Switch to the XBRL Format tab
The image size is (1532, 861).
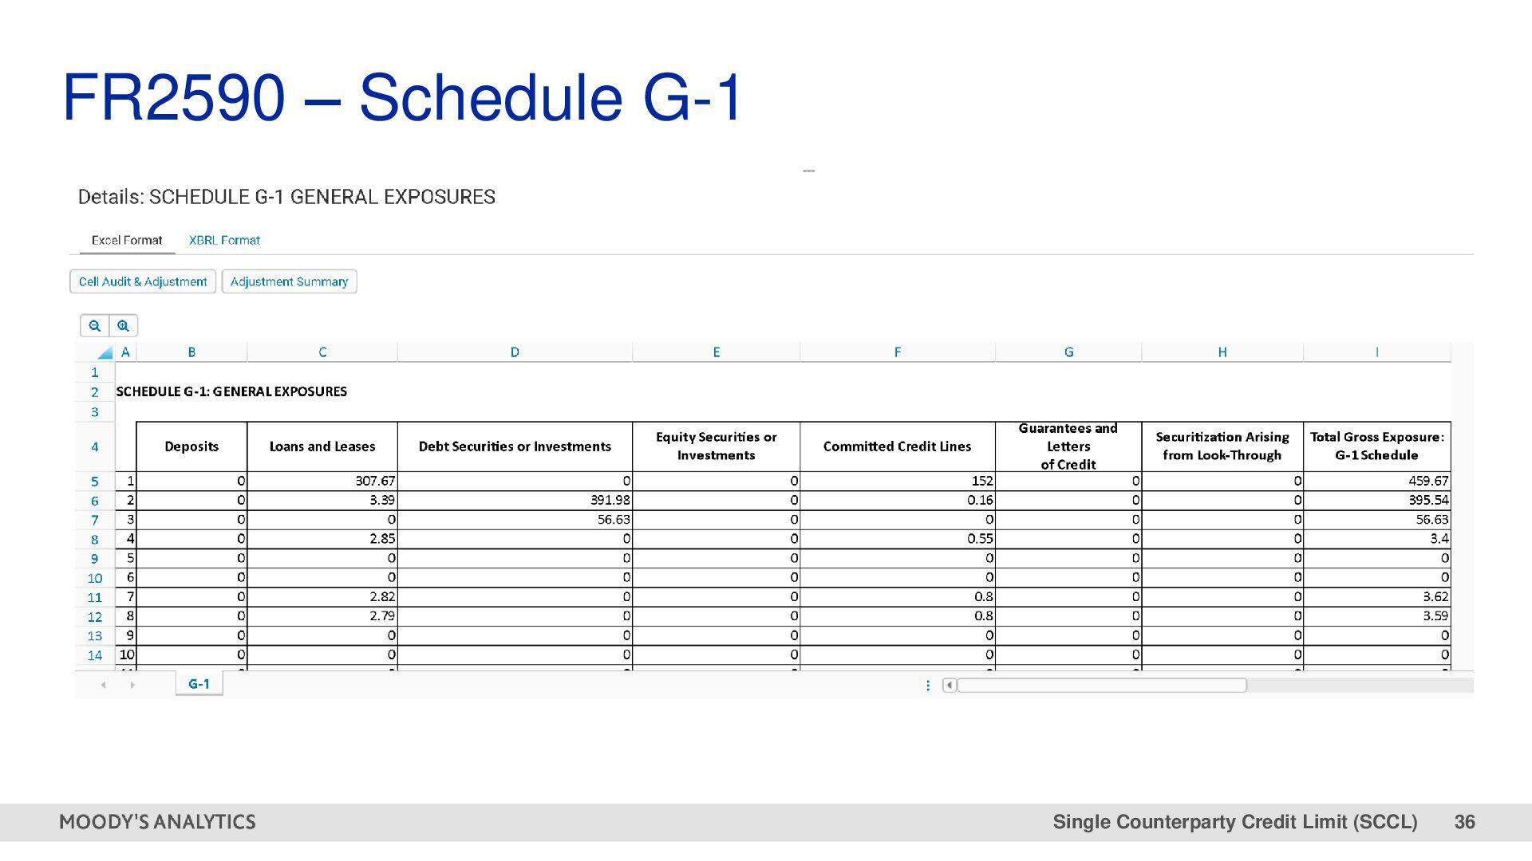pyautogui.click(x=224, y=240)
